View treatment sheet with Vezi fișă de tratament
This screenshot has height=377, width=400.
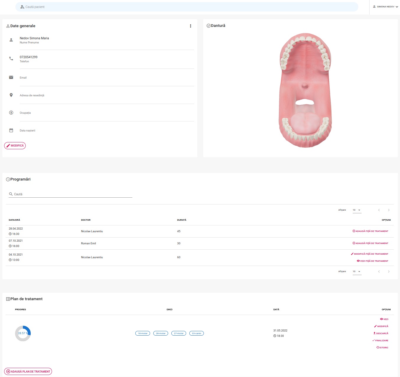click(x=373, y=261)
